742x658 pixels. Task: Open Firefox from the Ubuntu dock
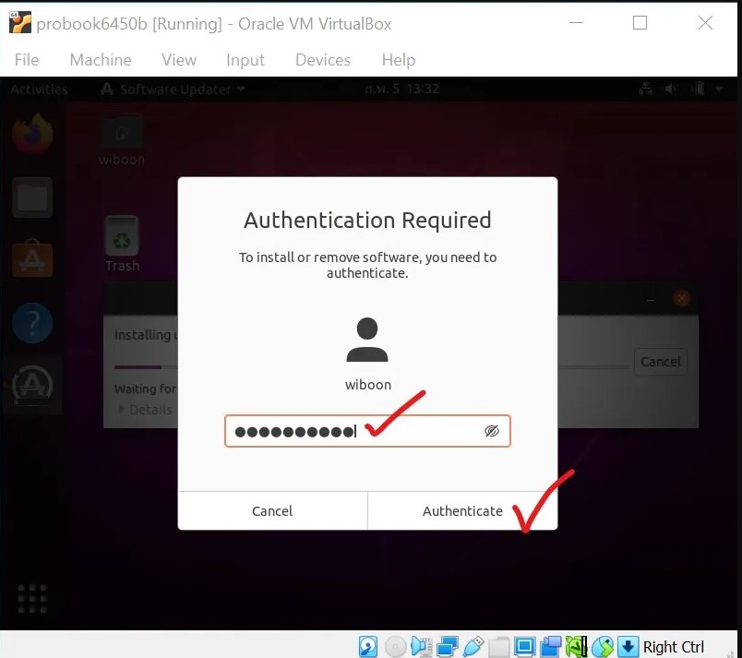tap(32, 133)
